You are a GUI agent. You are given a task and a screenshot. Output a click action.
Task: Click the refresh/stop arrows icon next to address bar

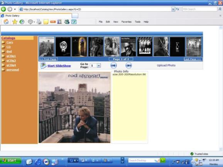tap(177, 9)
